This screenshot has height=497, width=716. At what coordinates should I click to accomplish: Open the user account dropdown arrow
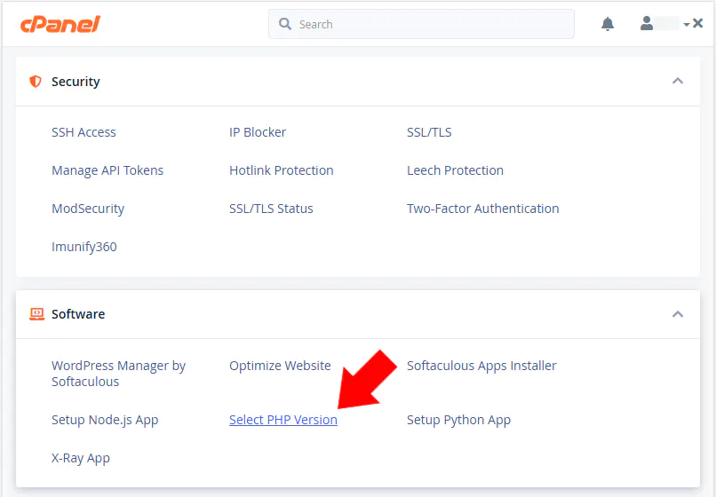687,24
